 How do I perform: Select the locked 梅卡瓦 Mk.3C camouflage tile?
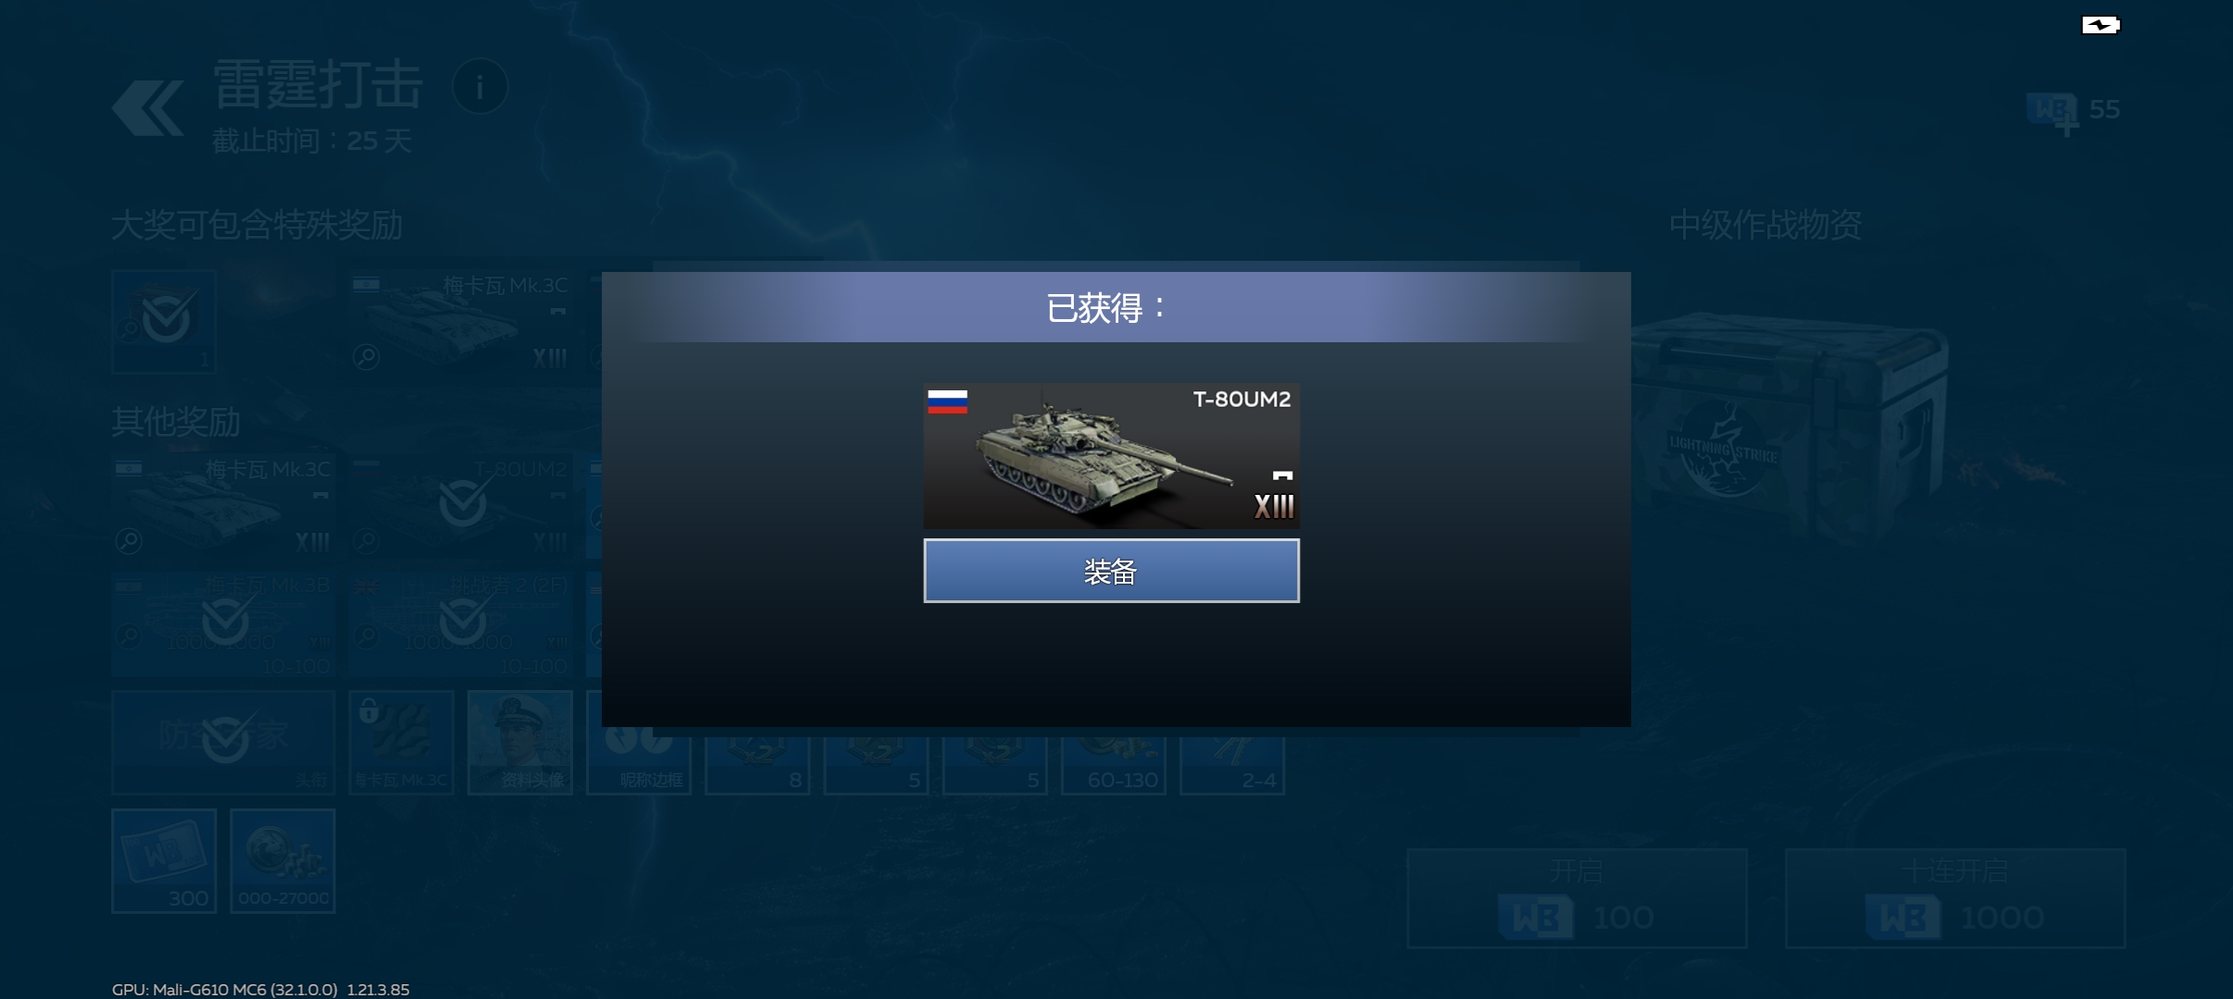click(402, 743)
